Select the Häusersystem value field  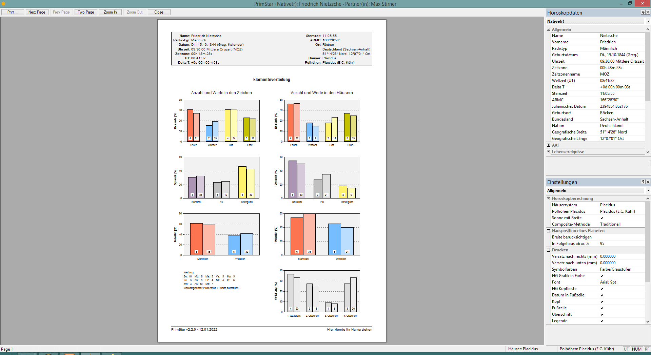point(622,205)
